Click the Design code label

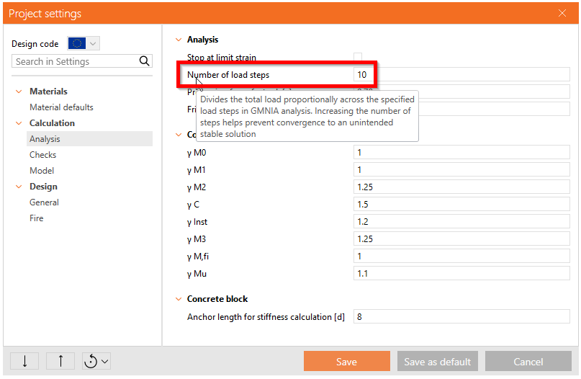tap(35, 44)
